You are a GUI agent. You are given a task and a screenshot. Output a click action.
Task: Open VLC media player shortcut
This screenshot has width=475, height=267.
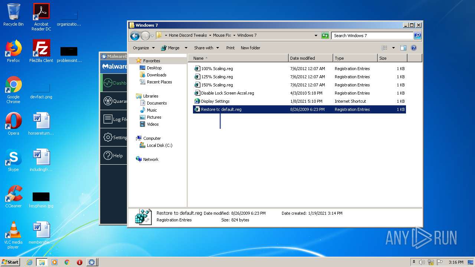pos(13,235)
